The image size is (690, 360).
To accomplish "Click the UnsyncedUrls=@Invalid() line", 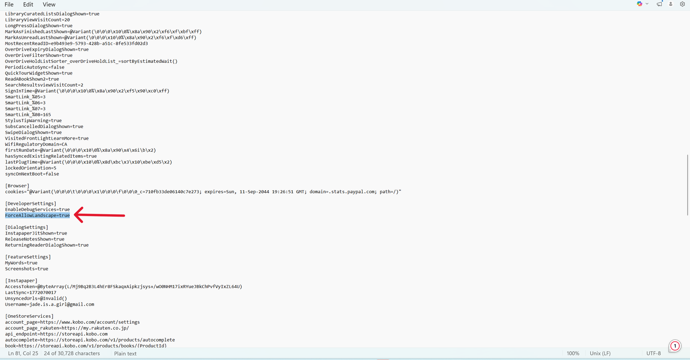I will (x=36, y=299).
